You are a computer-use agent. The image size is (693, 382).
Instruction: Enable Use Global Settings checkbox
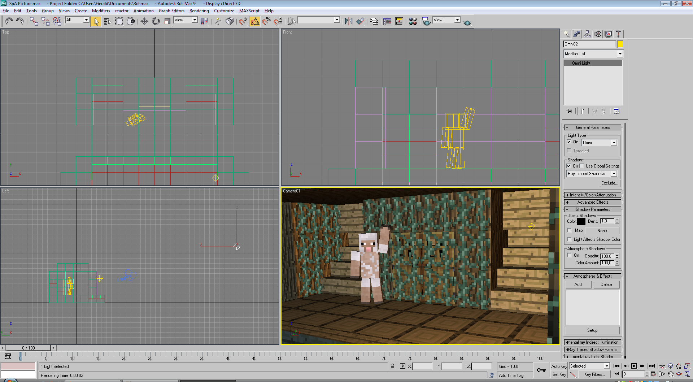(581, 166)
